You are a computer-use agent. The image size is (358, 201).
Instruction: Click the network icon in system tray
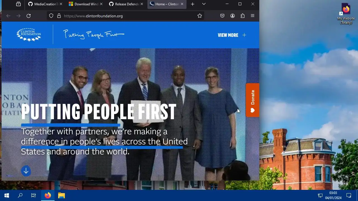point(320,195)
